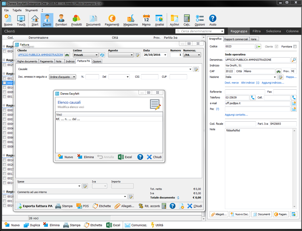Open the Cerca denominazione search dropdown
302x231 pixels.
tap(222, 31)
